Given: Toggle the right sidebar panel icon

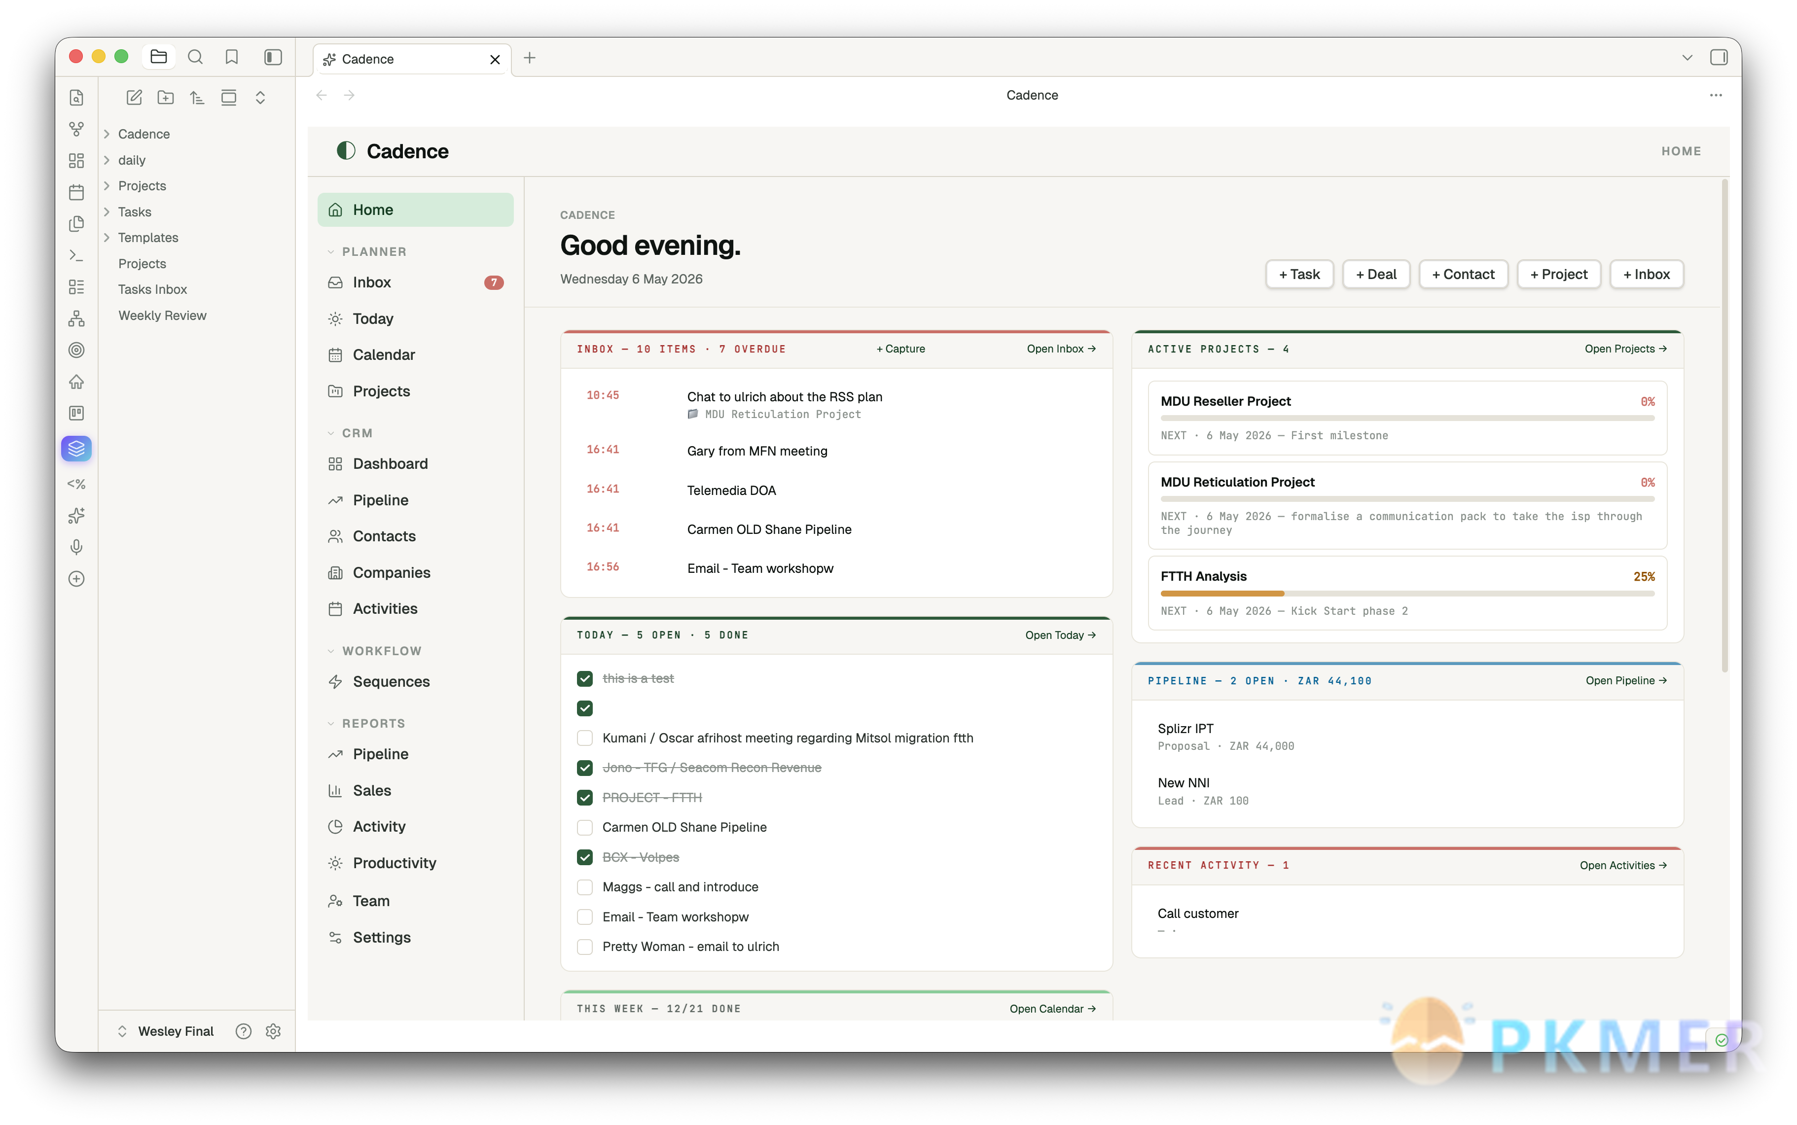Looking at the screenshot, I should tap(1718, 57).
